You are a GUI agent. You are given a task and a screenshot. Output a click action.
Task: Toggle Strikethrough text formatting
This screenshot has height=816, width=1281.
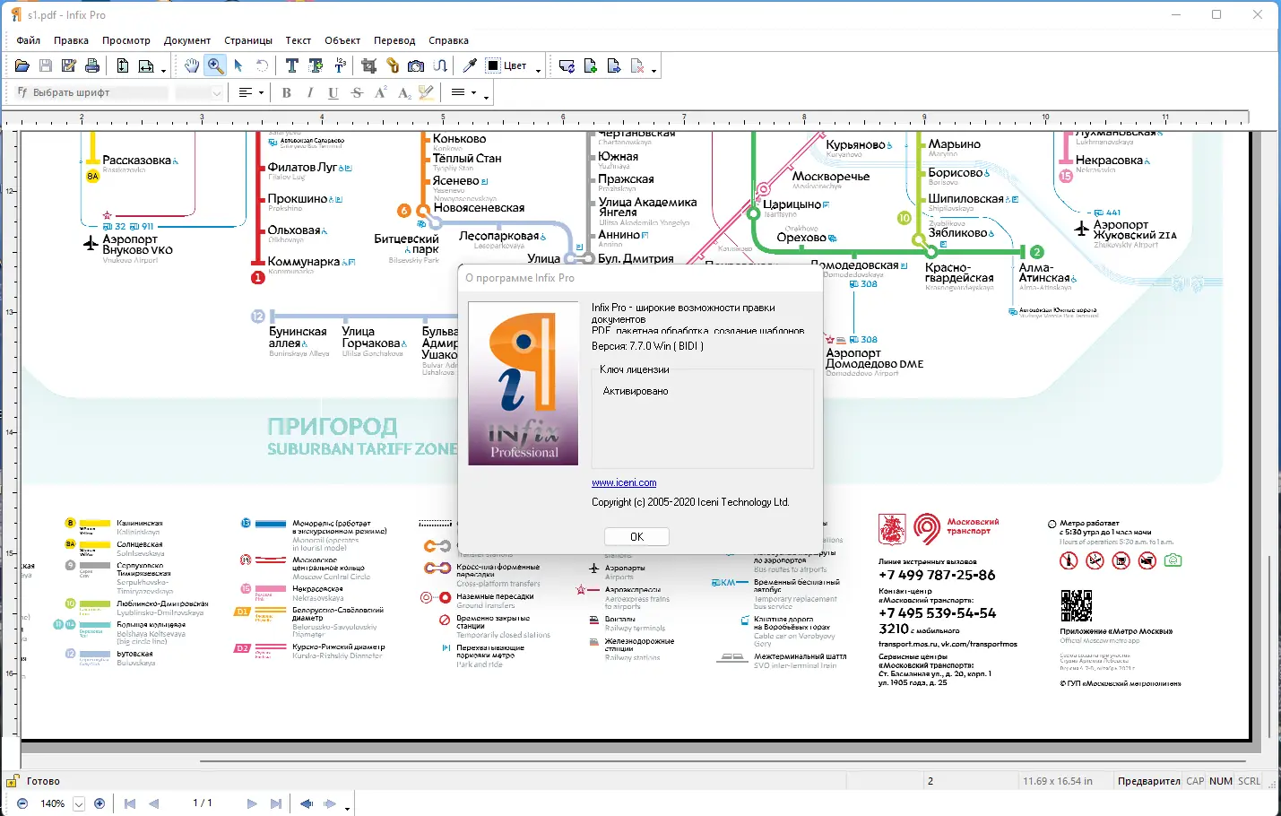coord(357,92)
